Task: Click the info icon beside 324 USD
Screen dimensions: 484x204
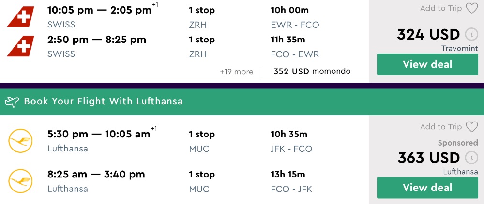Action: [471, 35]
